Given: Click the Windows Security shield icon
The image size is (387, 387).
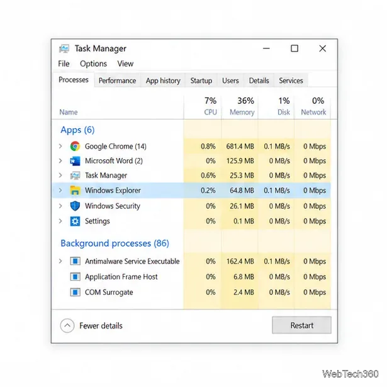Looking at the screenshot, I should click(x=75, y=206).
